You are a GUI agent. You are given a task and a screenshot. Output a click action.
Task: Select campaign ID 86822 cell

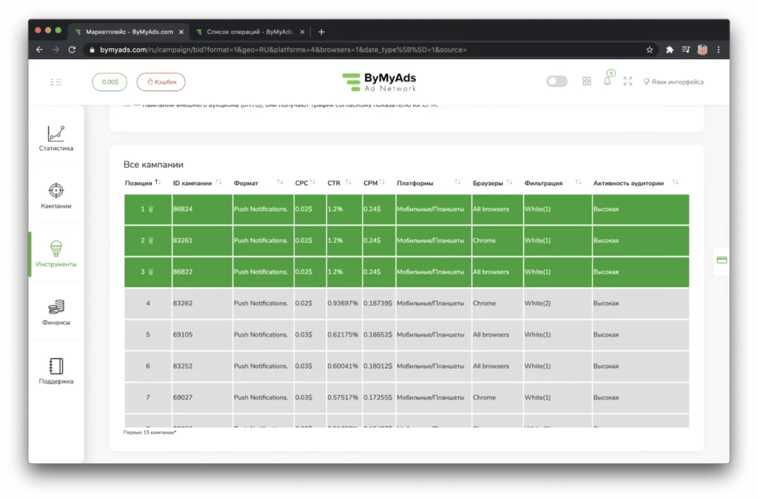click(x=202, y=272)
